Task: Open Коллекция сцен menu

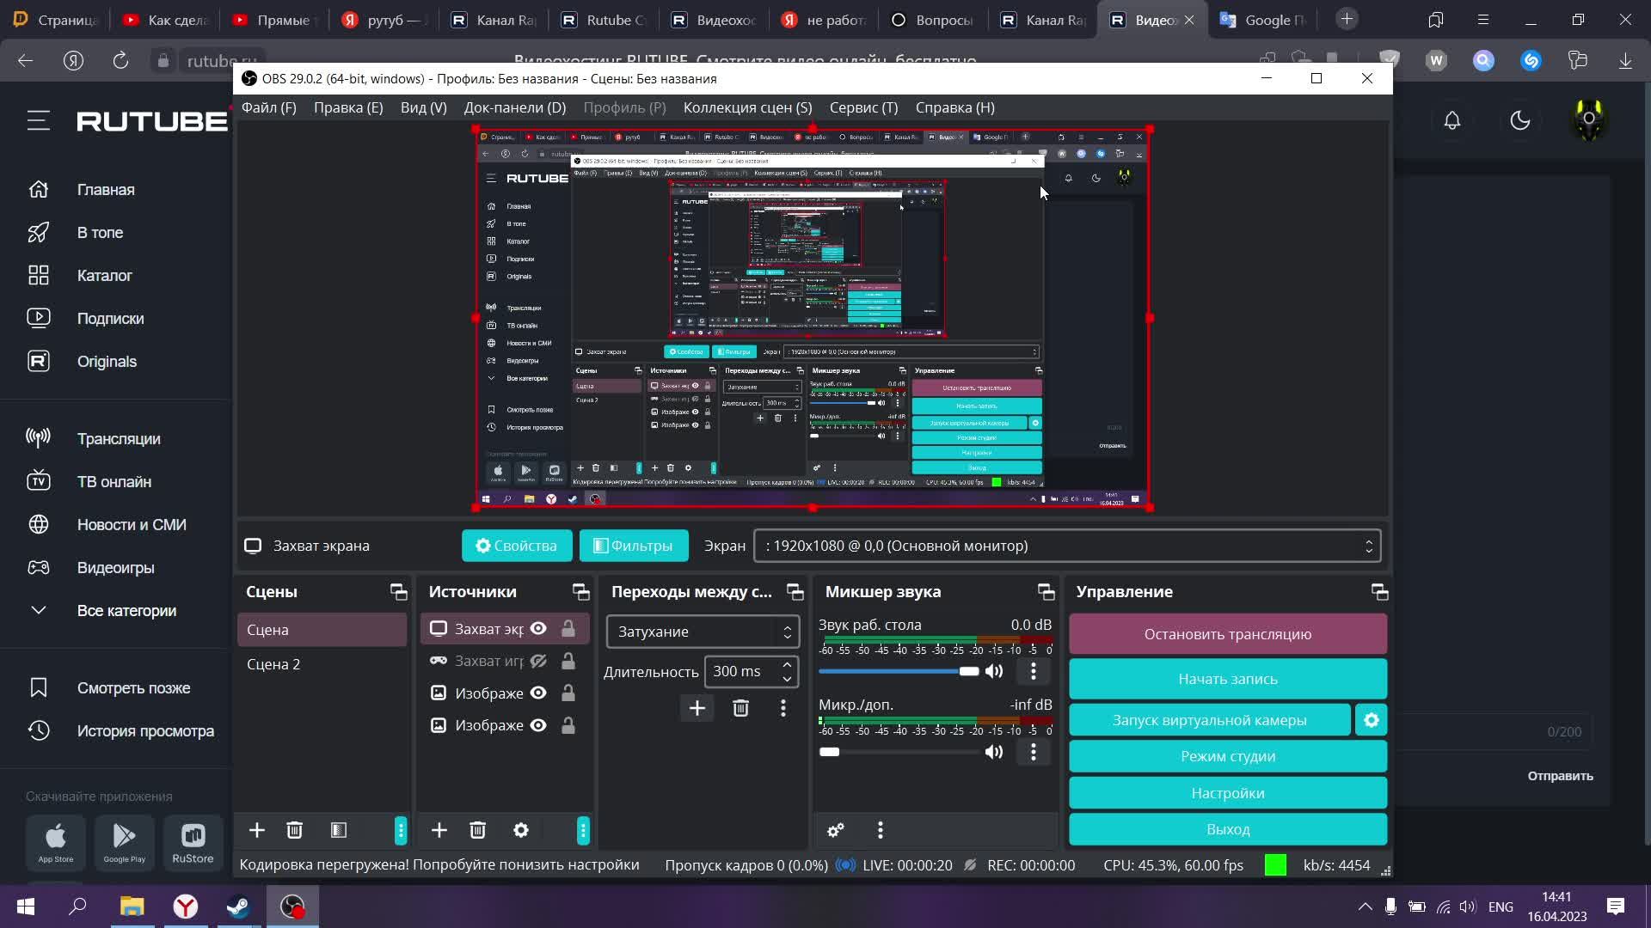Action: 747,107
